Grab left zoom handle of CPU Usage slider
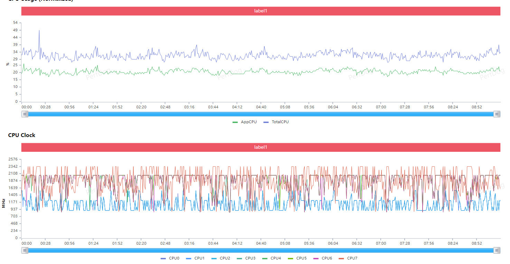Viewport: 510px width, 264px height. point(25,114)
